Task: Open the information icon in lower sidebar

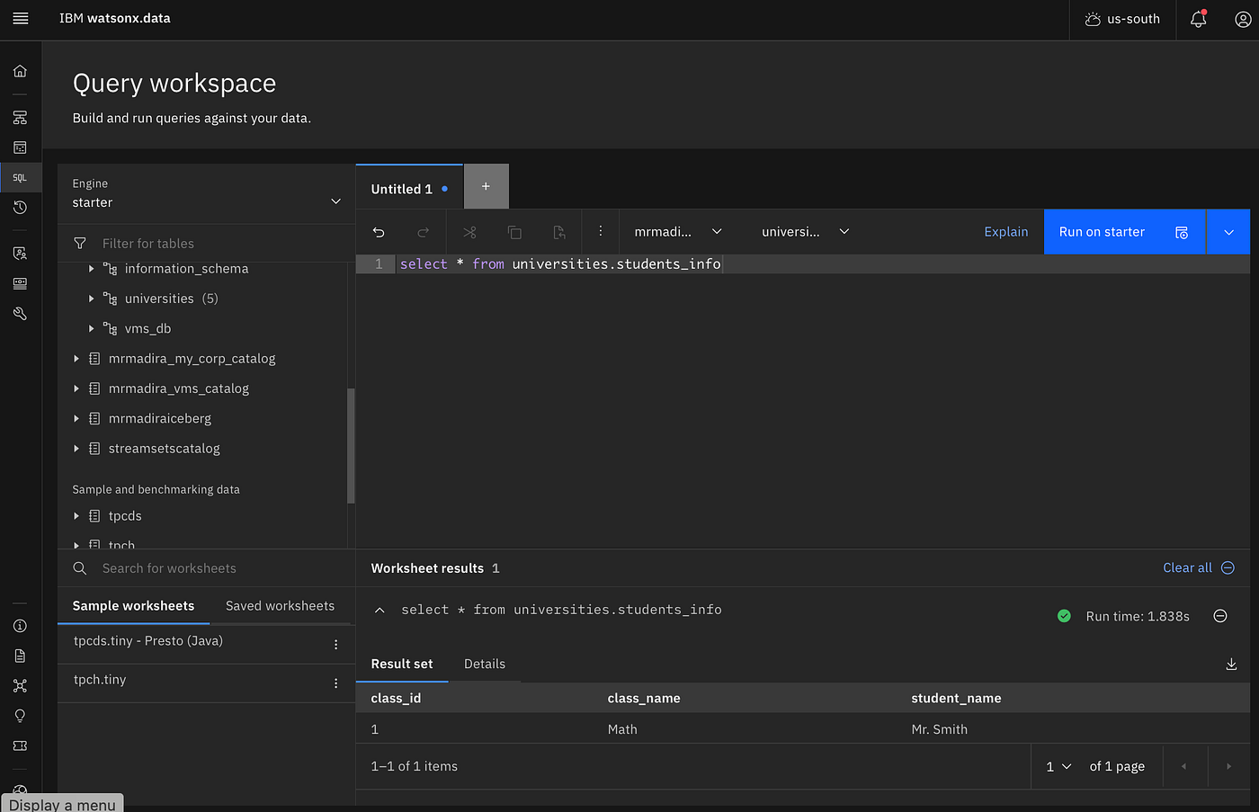Action: click(x=20, y=626)
